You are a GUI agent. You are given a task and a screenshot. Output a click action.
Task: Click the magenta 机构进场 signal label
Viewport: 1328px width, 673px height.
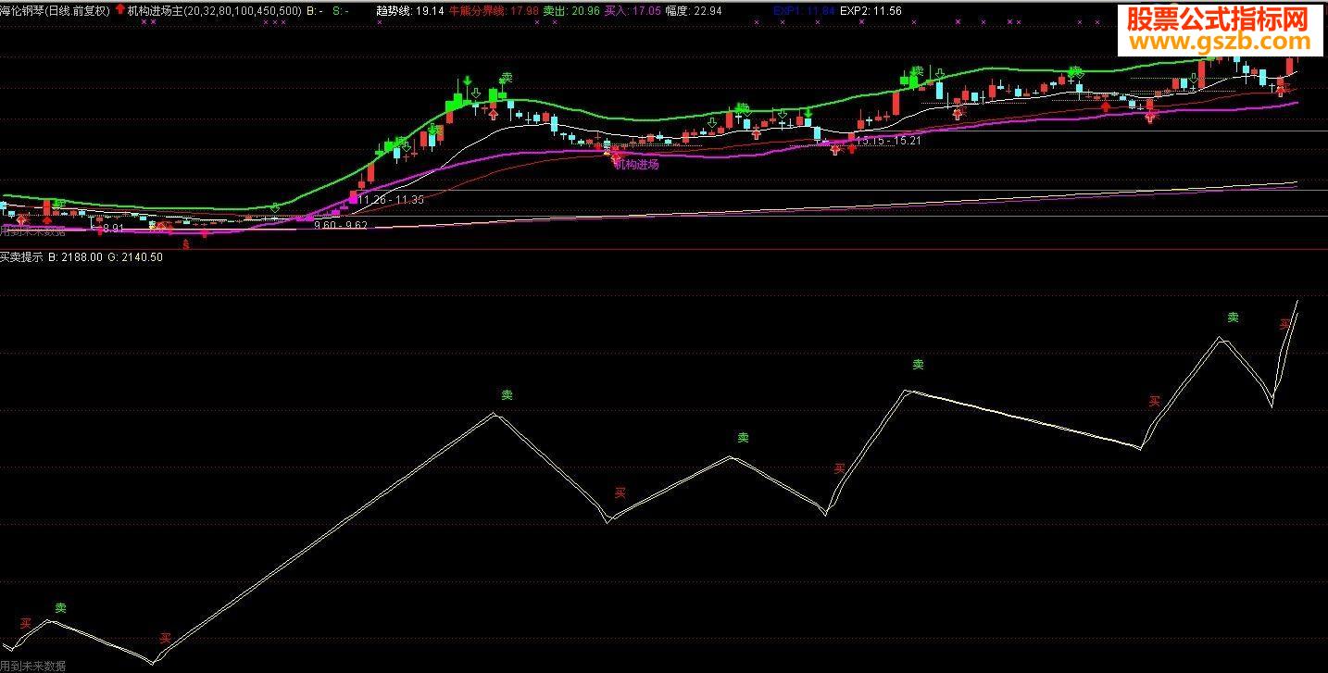pos(636,165)
